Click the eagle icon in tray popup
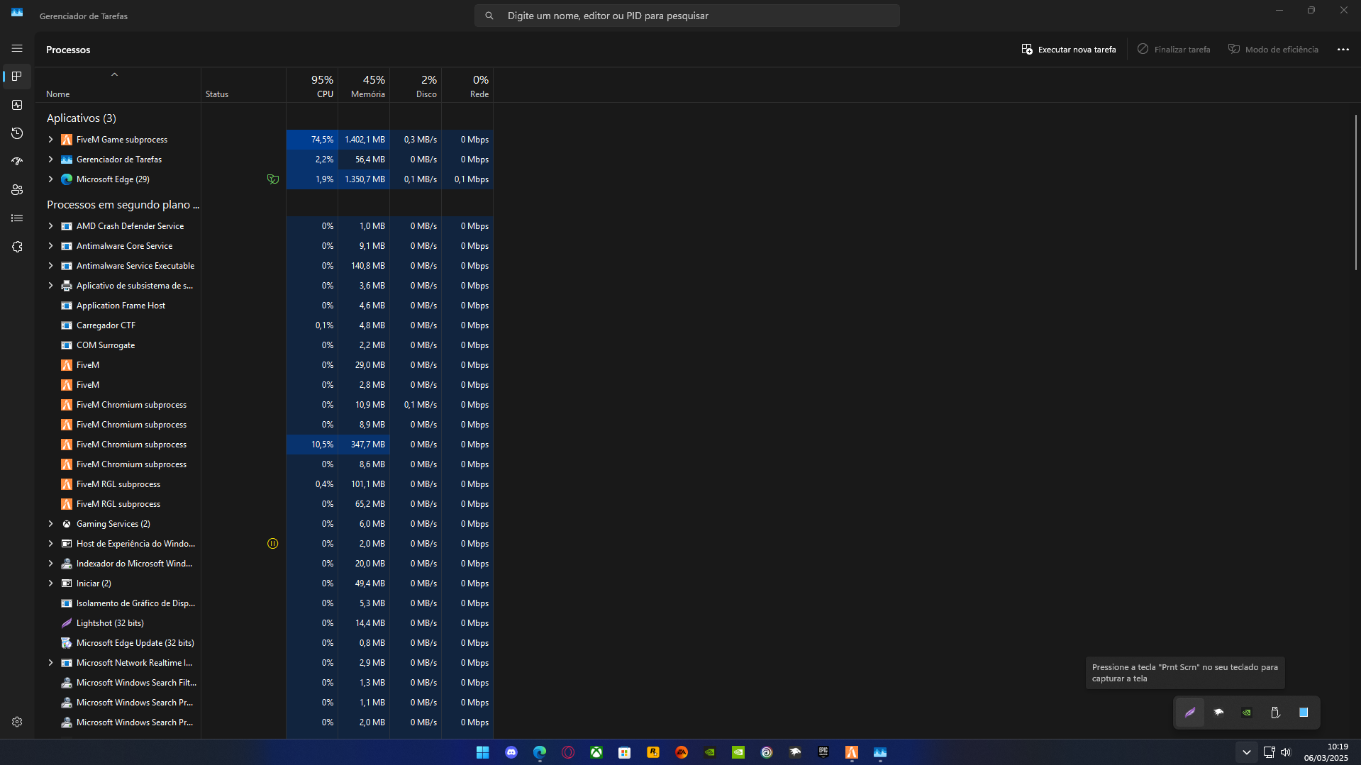1361x765 pixels. coord(1218,713)
